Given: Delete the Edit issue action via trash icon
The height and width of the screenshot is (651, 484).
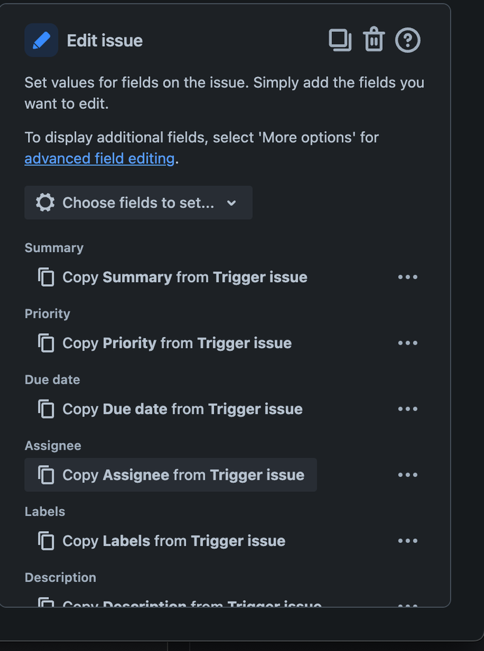Looking at the screenshot, I should tap(374, 40).
